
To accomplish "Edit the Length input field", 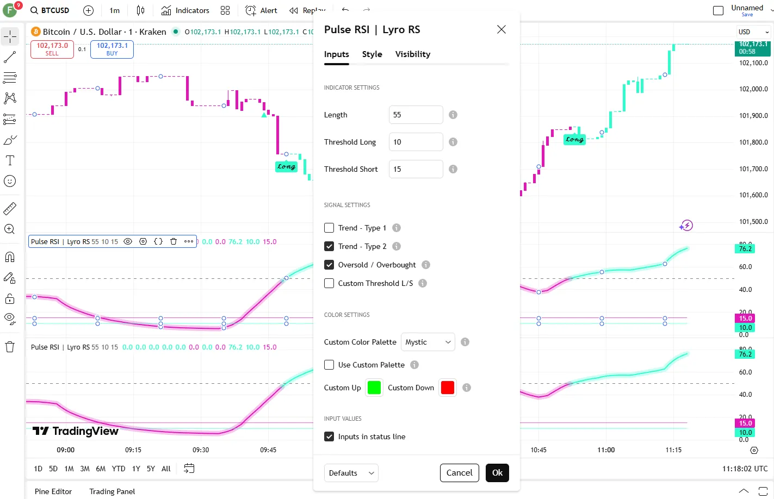I will [x=416, y=115].
